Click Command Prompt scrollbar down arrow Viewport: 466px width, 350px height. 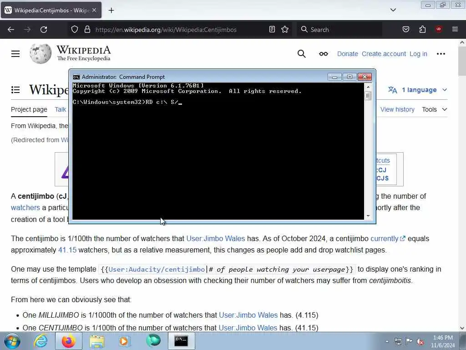tap(368, 216)
